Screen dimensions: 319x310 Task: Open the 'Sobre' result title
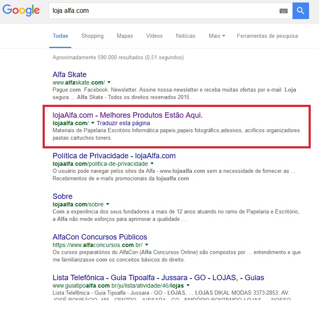pos(63,196)
